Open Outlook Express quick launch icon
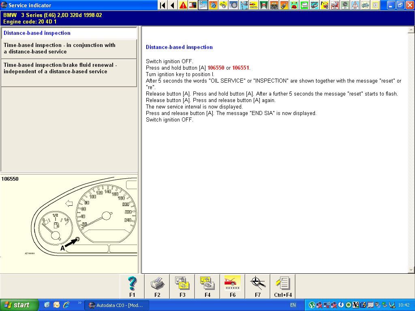415x311 pixels. (56, 305)
